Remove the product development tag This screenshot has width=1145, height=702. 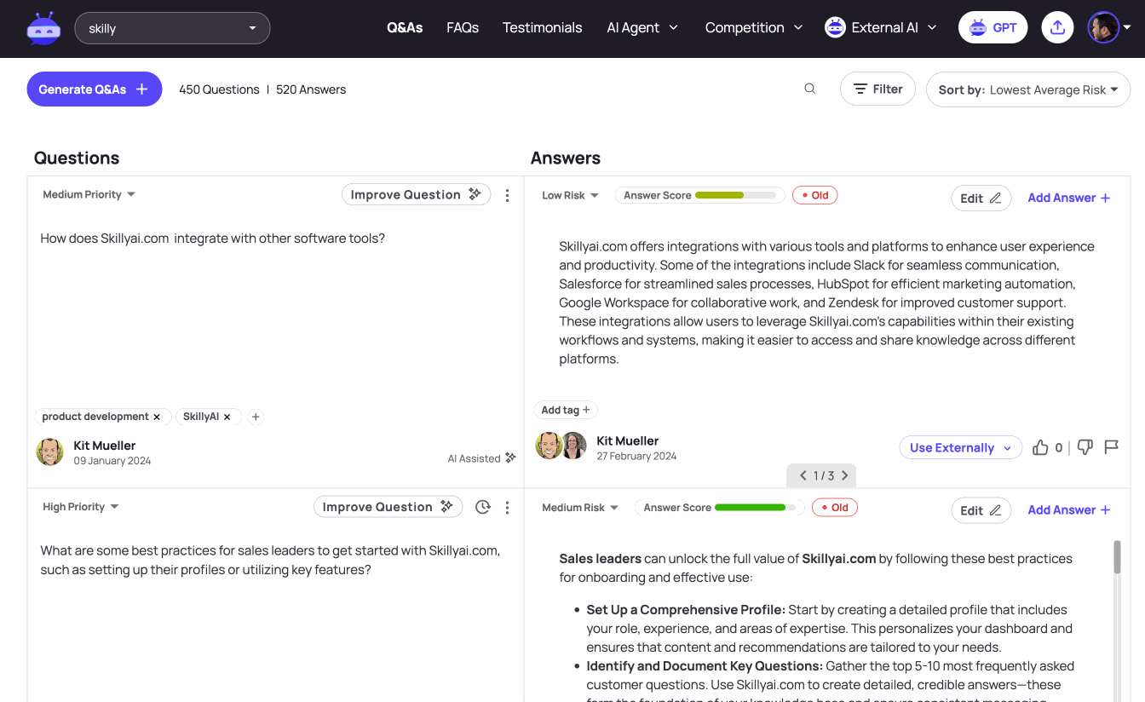pos(157,417)
